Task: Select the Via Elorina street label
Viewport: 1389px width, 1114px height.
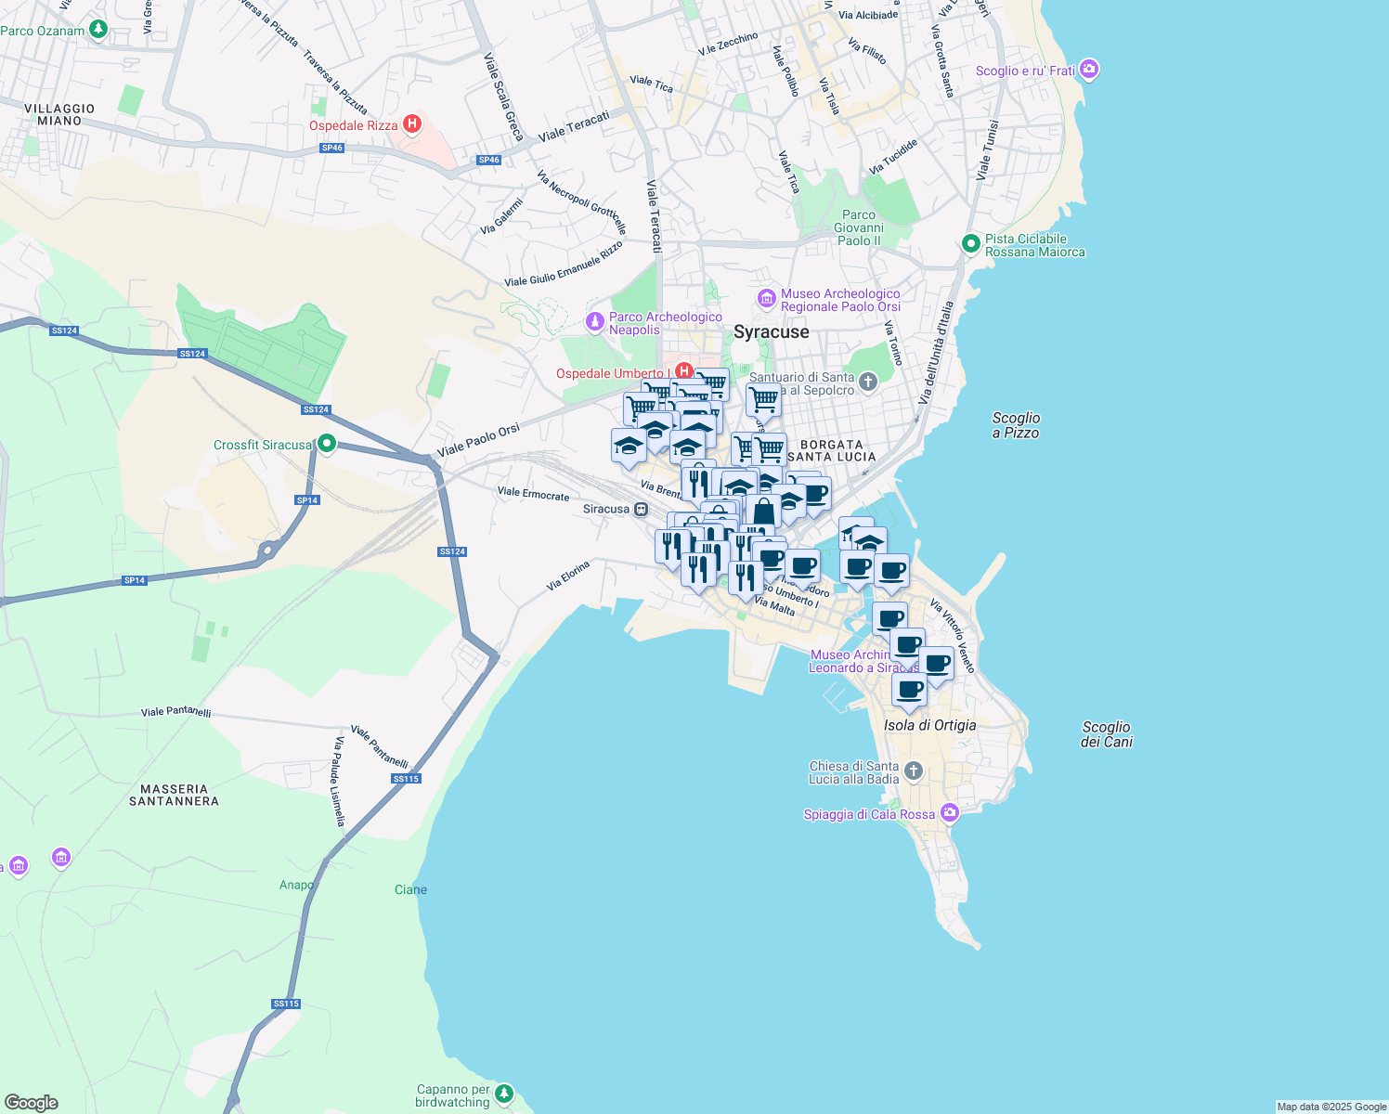Action: 568,576
